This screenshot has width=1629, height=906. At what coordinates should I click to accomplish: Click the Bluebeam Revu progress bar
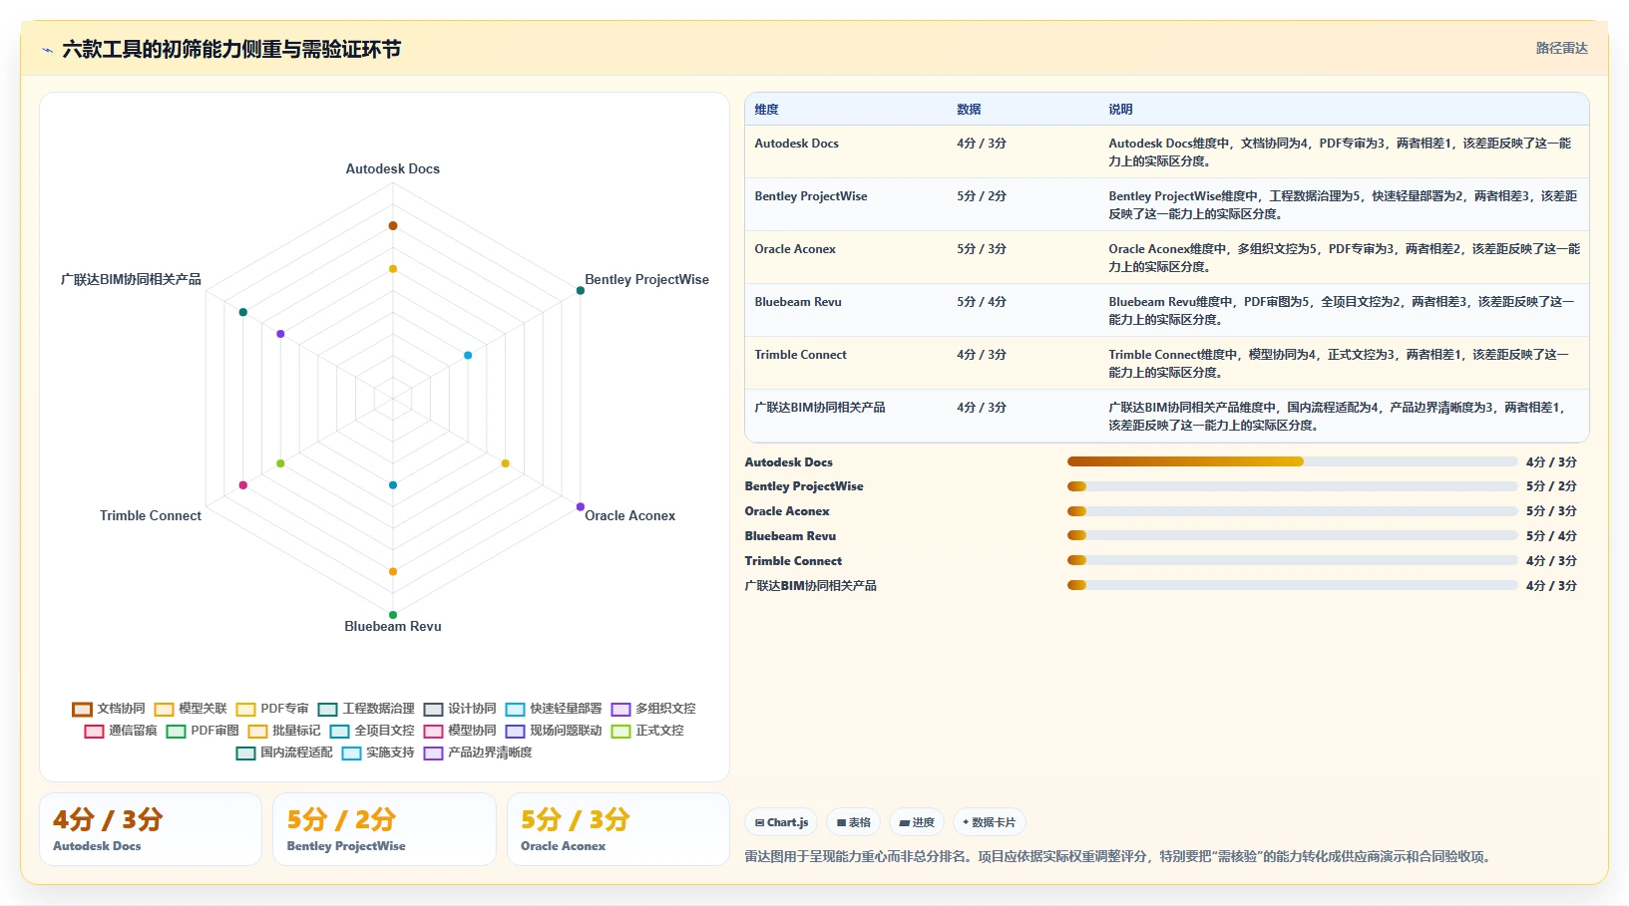[x=1292, y=535]
